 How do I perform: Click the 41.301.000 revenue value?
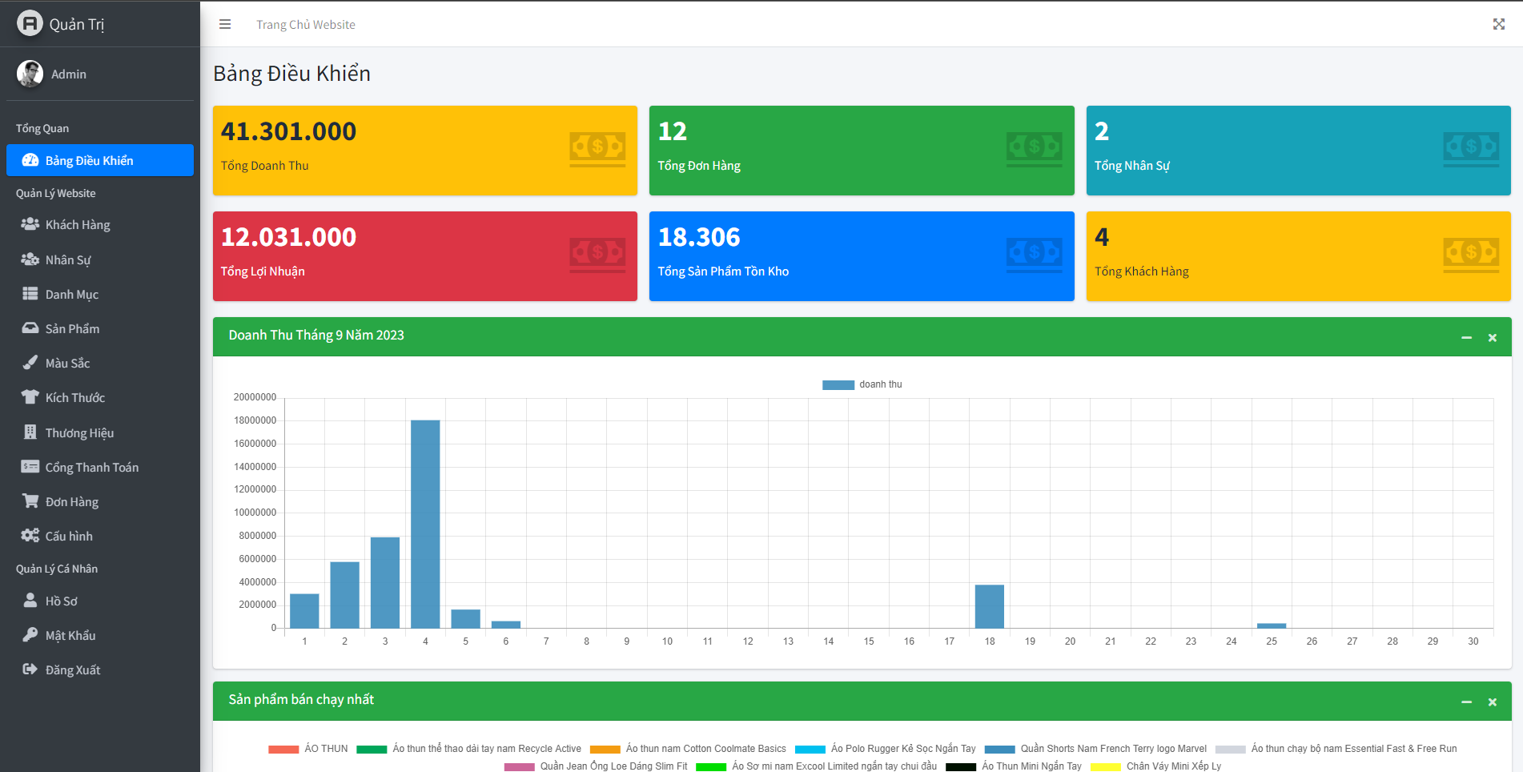tap(288, 131)
